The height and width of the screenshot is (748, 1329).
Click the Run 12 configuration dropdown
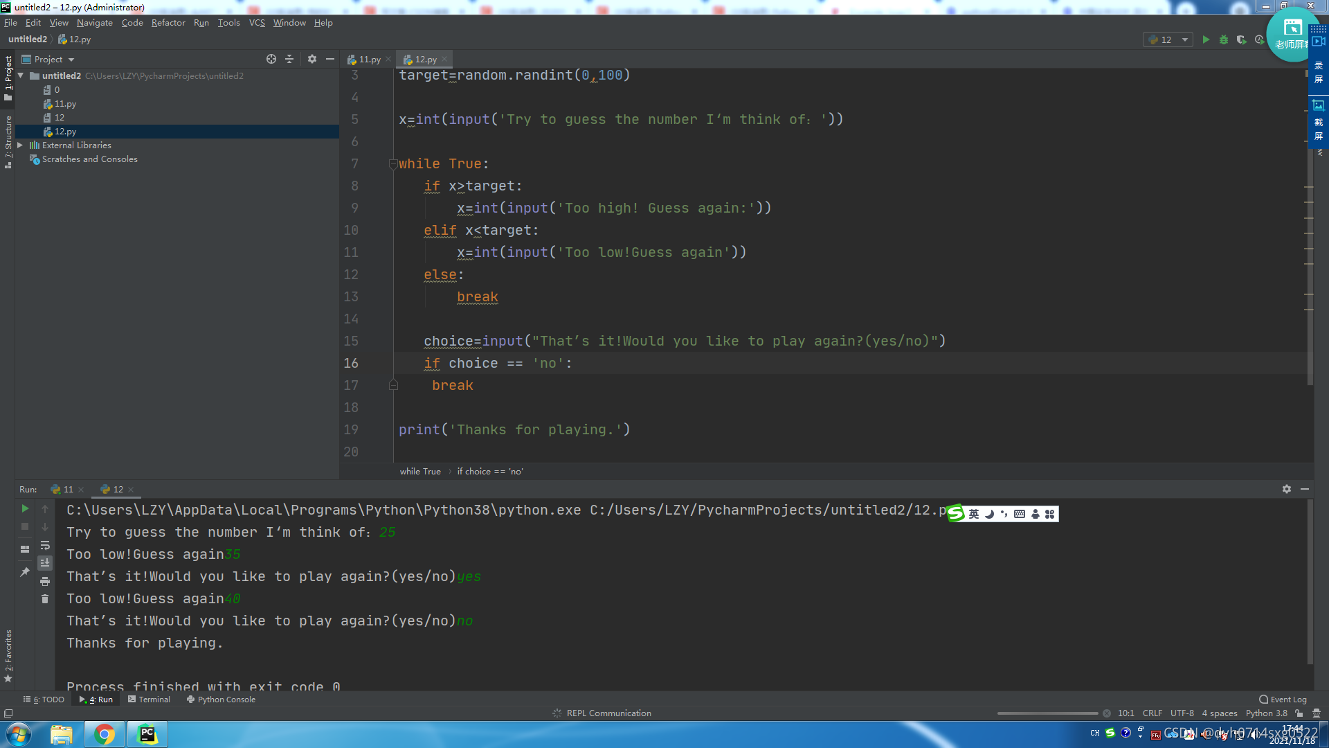click(x=1169, y=39)
